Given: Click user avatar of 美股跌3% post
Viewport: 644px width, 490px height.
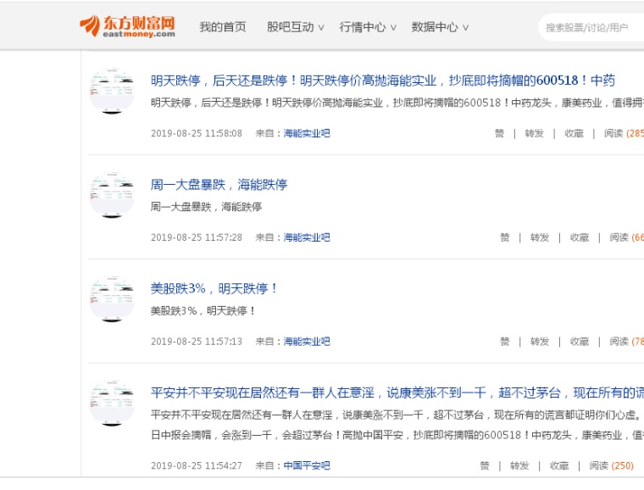Looking at the screenshot, I should point(112,299).
